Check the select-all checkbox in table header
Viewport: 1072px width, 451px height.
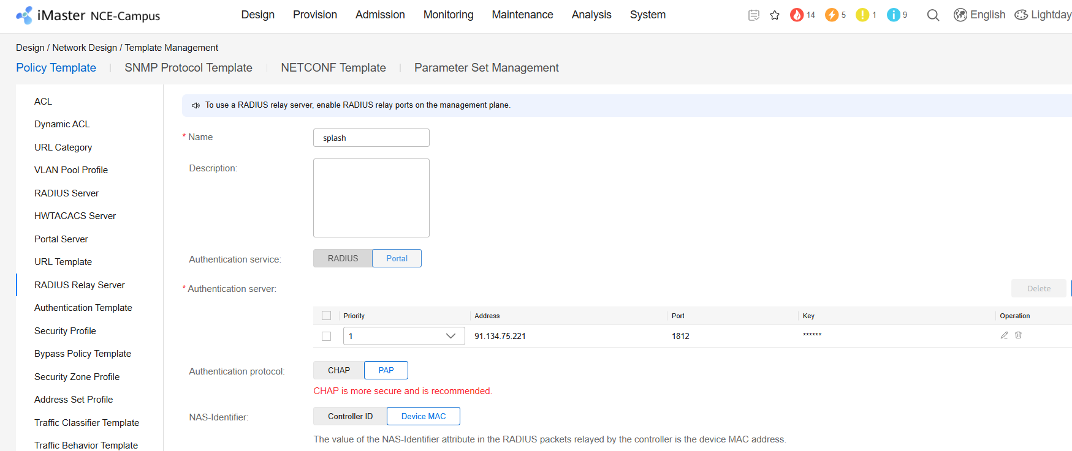(326, 316)
